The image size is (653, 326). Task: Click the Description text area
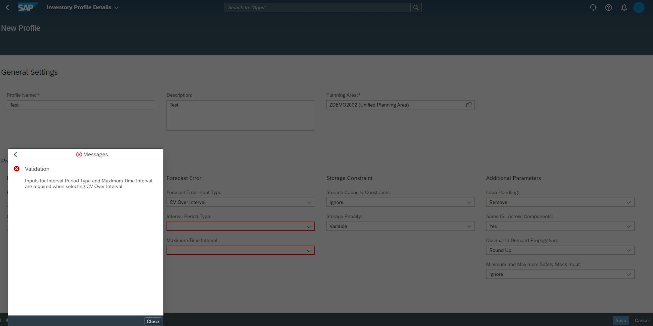240,115
